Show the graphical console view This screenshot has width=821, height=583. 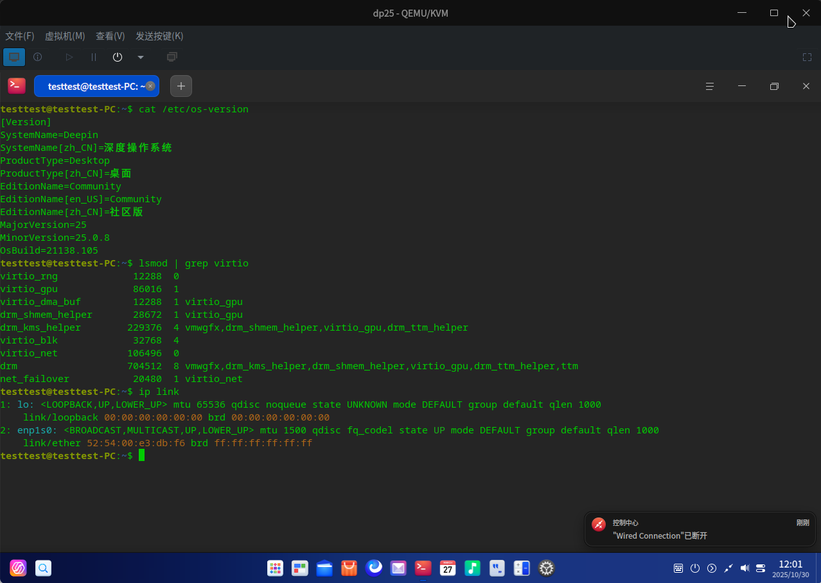[x=14, y=57]
